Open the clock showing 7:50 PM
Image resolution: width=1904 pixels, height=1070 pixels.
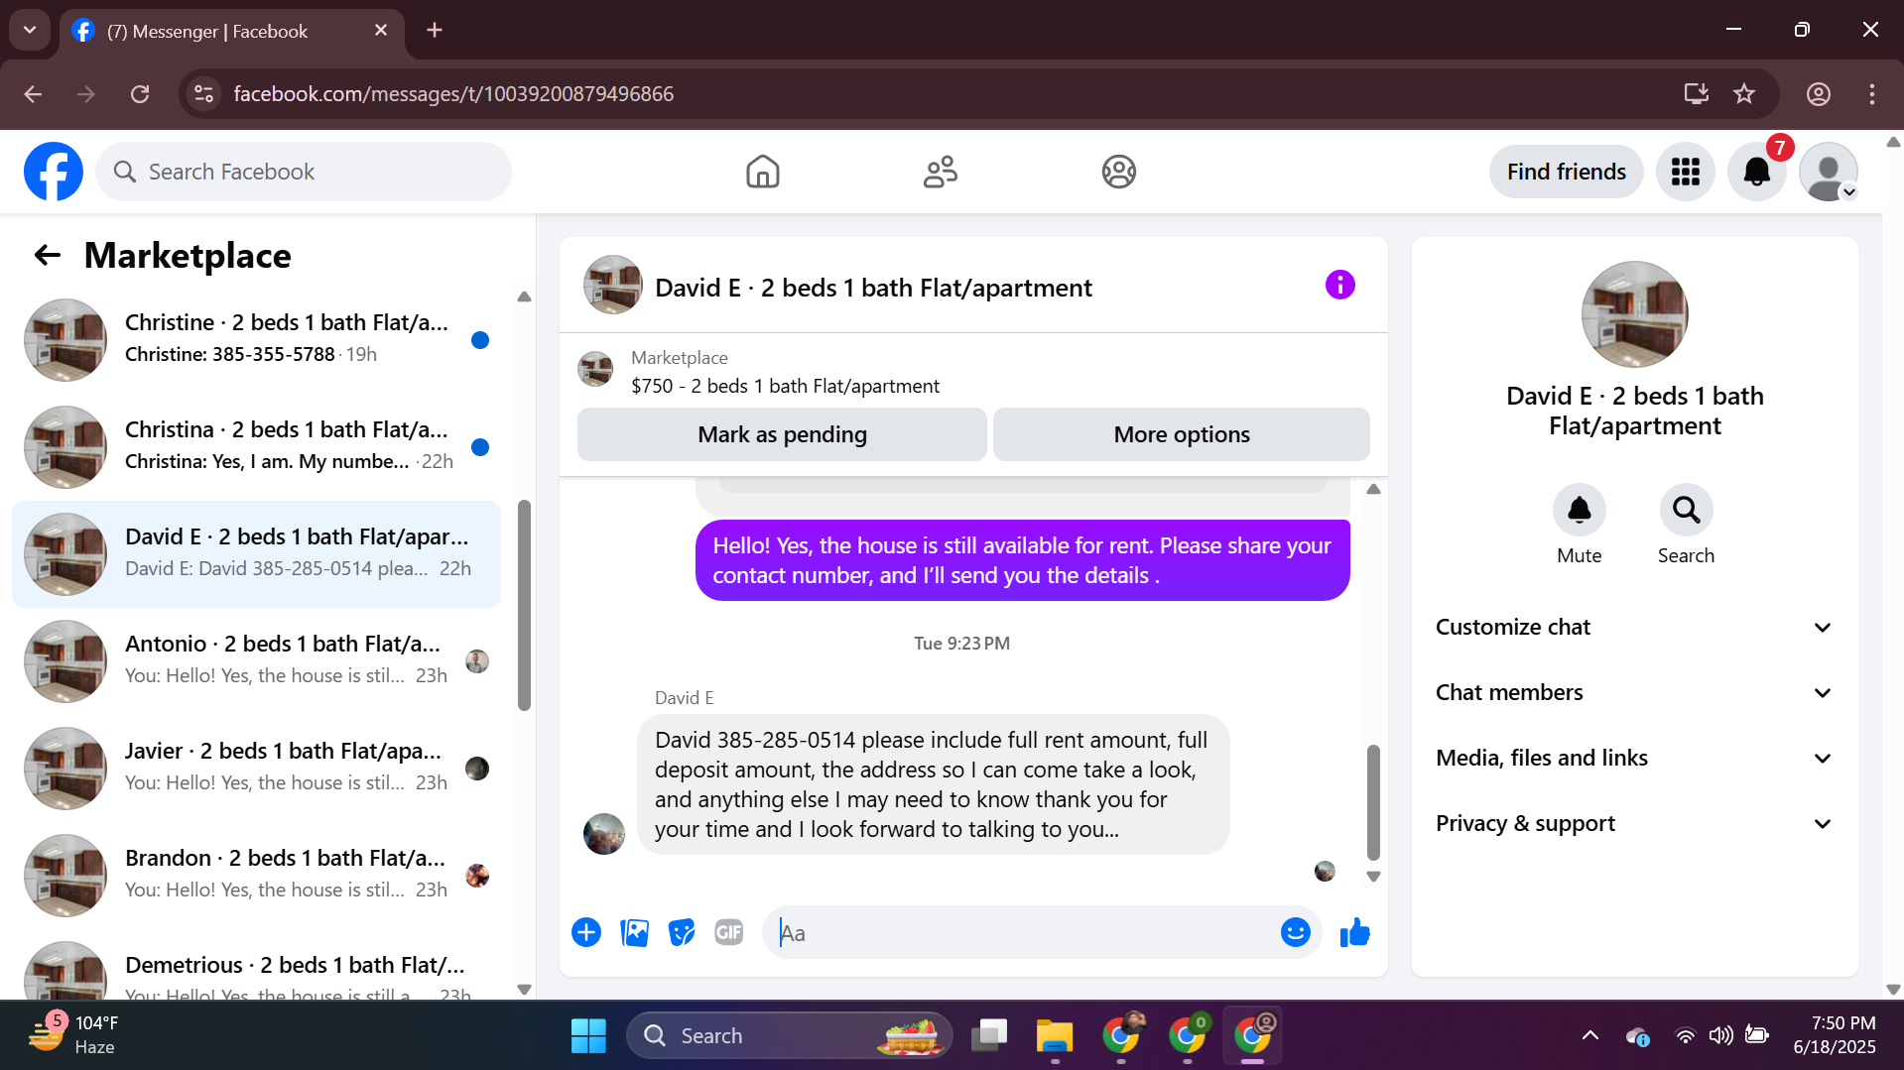tap(1835, 1035)
